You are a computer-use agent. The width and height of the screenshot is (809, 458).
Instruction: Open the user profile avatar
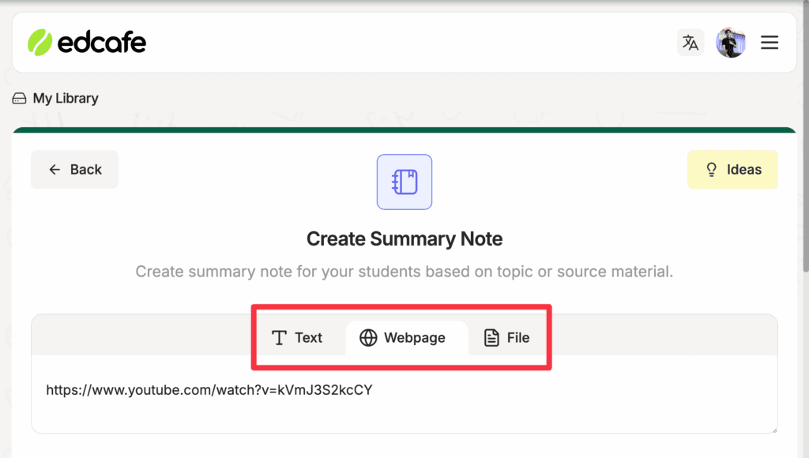coord(731,43)
